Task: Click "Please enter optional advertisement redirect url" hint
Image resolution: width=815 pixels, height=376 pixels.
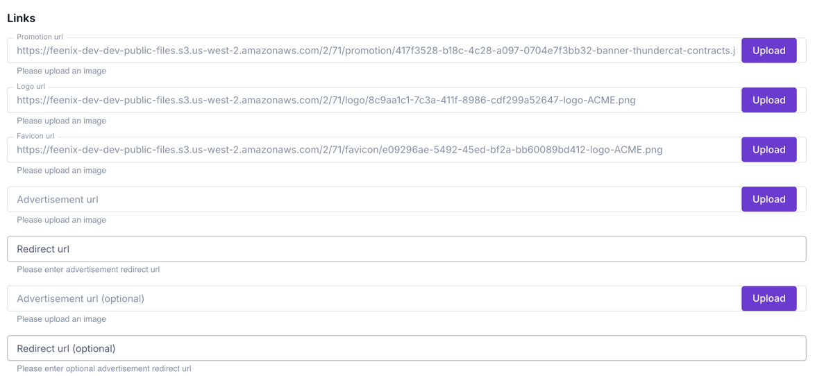Action: 104,368
